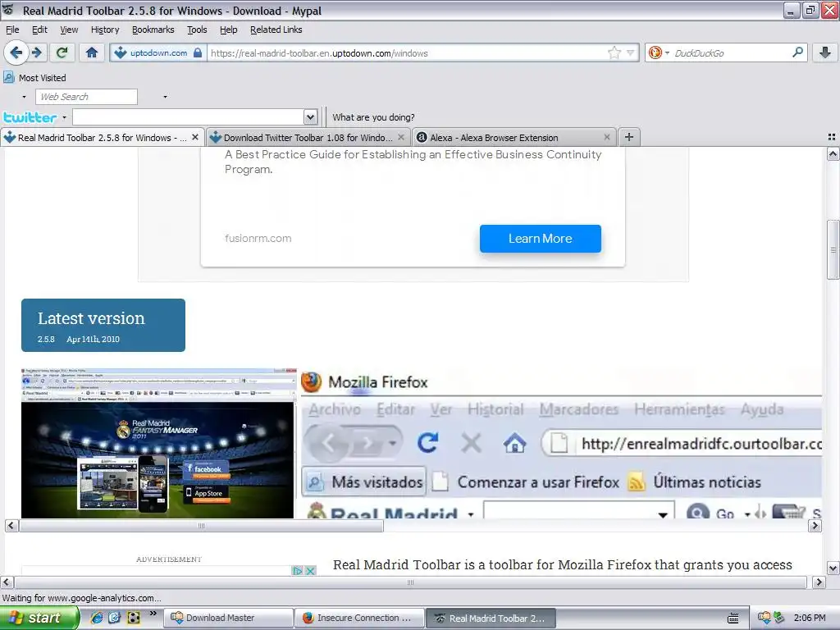840x630 pixels.
Task: Open the downloads arrow button
Action: click(825, 52)
